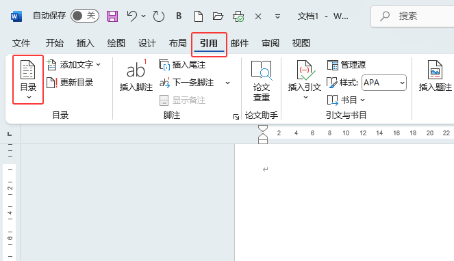Click 插入尾注 to add endnote

pyautogui.click(x=182, y=65)
